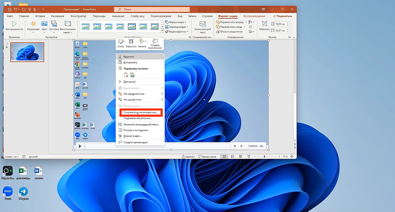Click the Воспроизвести play icon in ribbon
Screen dimensions: 395x212
14,24
